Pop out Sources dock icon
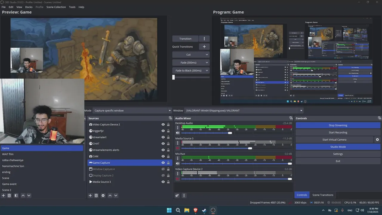This screenshot has width=382, height=215. pos(170,118)
